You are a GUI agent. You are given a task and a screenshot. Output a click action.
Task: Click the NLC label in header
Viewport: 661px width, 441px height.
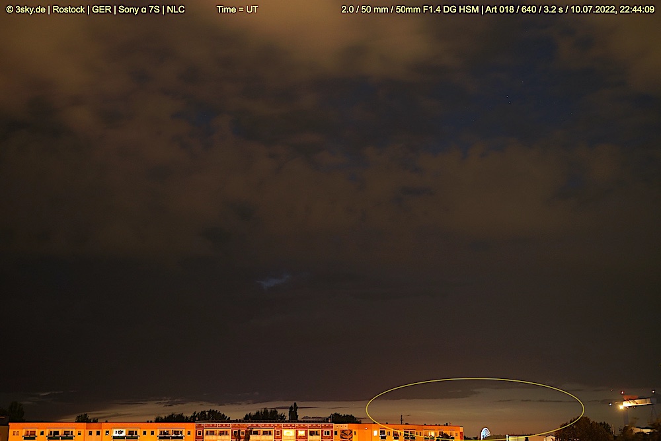pos(176,10)
